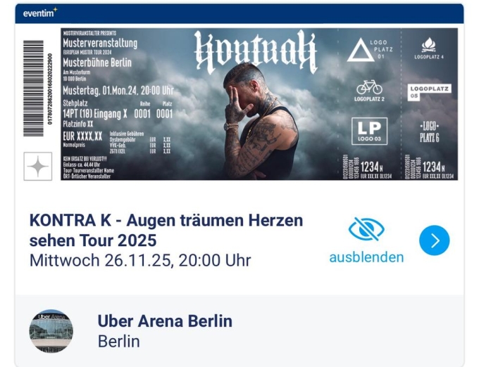479x367 pixels.
Task: Open ticket details with blue arrow
Action: [434, 240]
